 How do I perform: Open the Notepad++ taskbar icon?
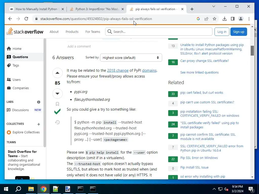(x=56, y=189)
